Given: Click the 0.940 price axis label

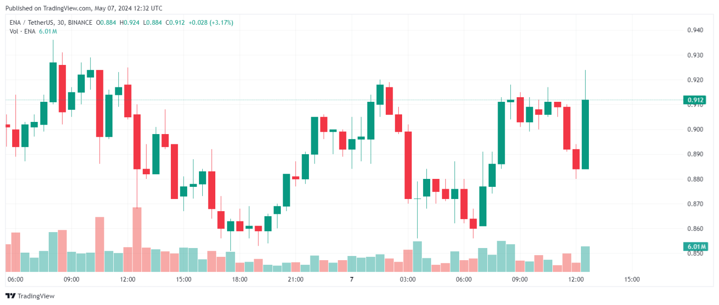Looking at the screenshot, I should click(x=695, y=30).
